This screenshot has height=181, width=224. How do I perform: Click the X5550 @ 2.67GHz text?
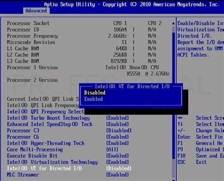click(x=148, y=74)
